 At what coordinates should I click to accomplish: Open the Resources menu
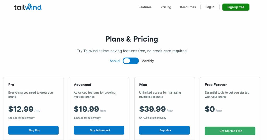pos(188,7)
